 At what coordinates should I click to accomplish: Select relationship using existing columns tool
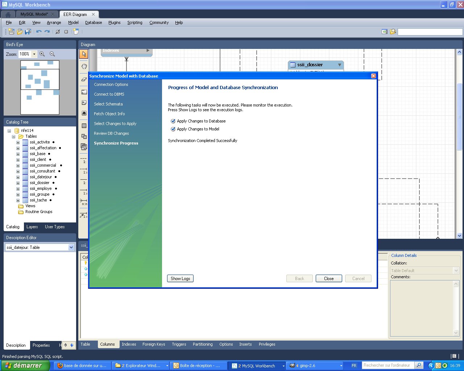tap(84, 214)
